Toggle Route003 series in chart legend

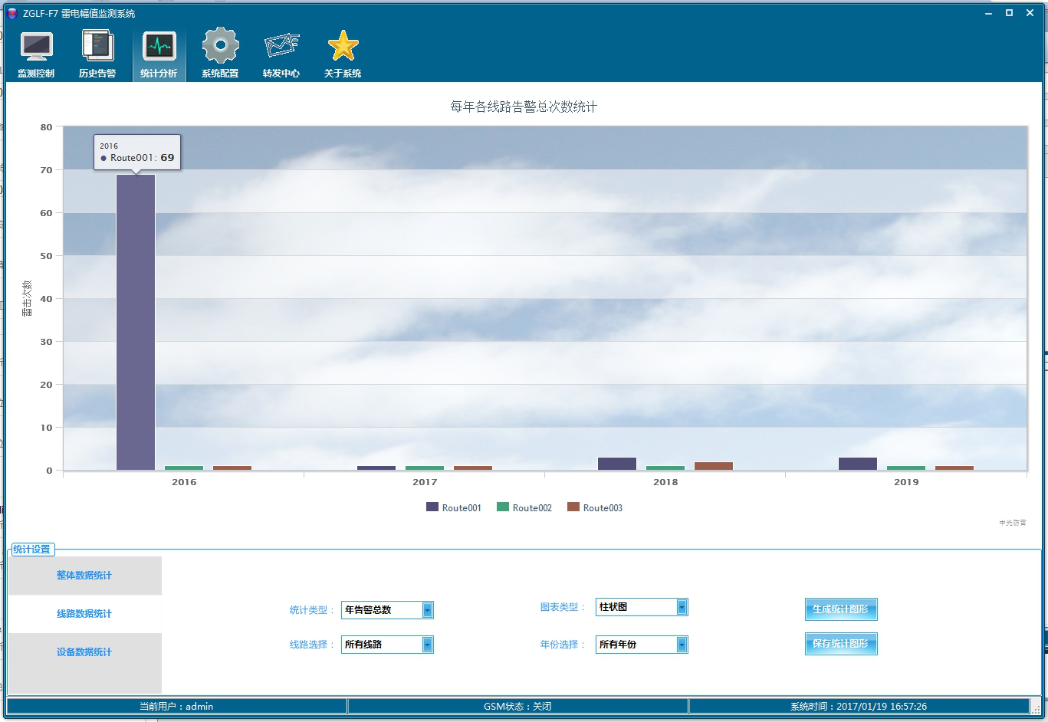[595, 507]
